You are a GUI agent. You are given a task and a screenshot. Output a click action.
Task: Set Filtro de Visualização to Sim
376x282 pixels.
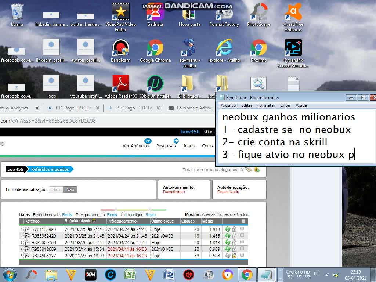click(56, 189)
